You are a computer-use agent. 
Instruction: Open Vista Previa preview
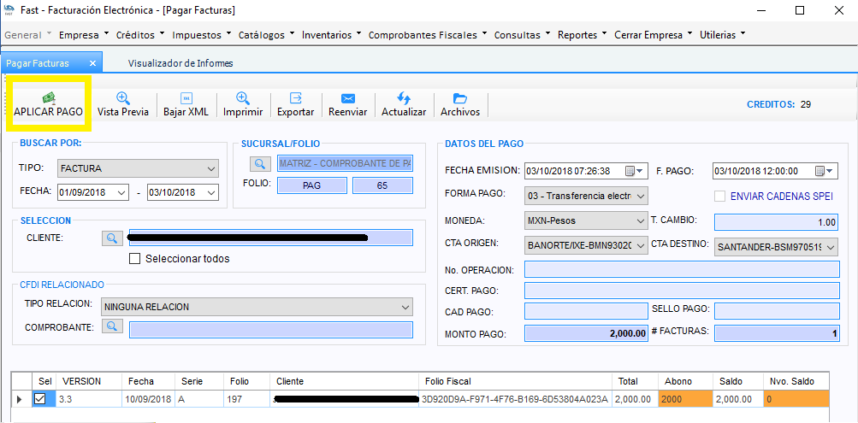(x=123, y=104)
